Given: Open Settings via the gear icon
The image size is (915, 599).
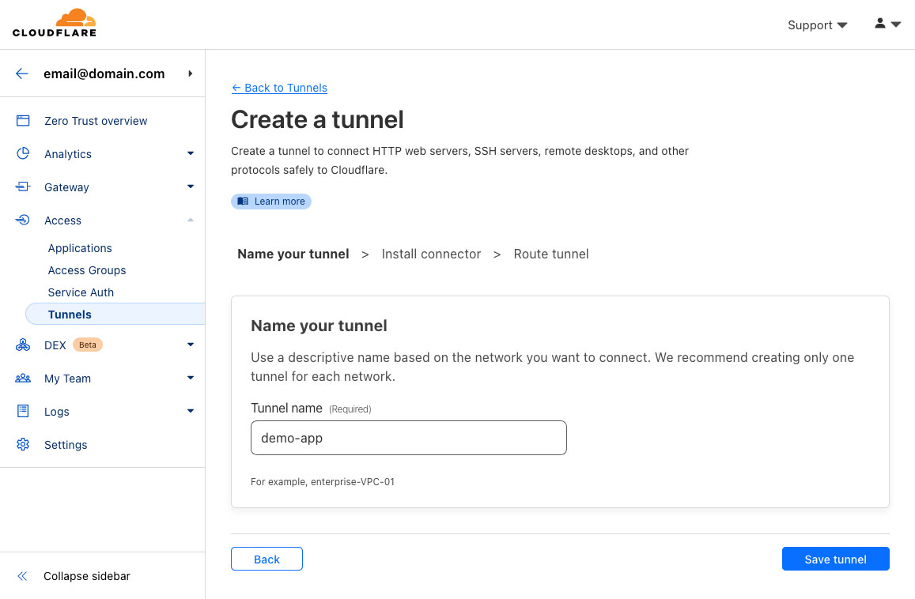Looking at the screenshot, I should pos(23,445).
